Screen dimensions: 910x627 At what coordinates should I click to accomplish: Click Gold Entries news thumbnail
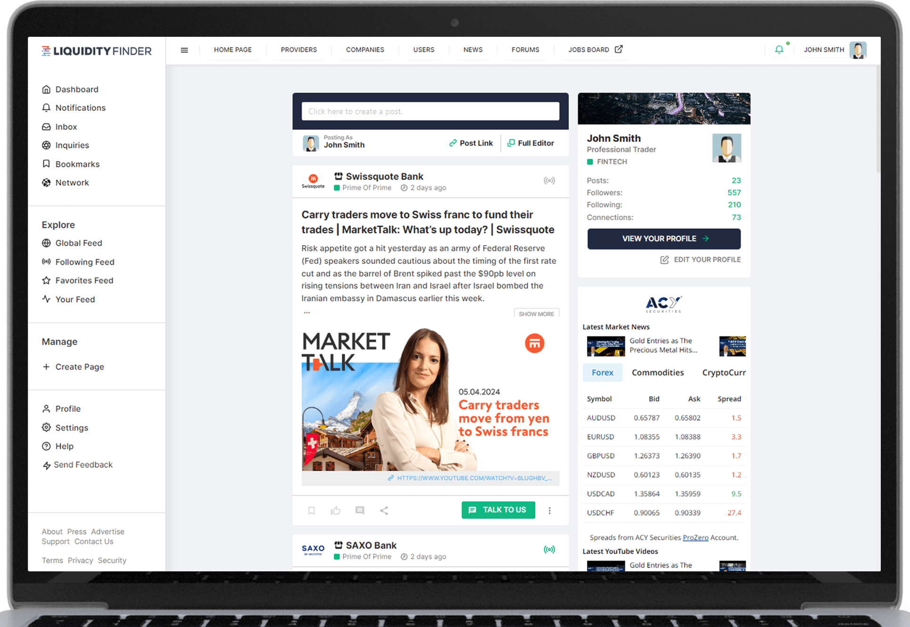coord(606,346)
